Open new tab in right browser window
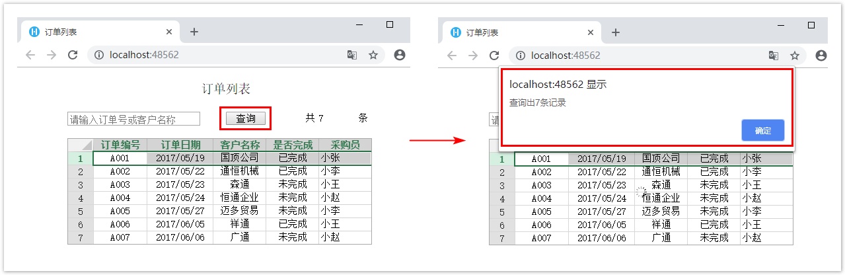 point(615,32)
